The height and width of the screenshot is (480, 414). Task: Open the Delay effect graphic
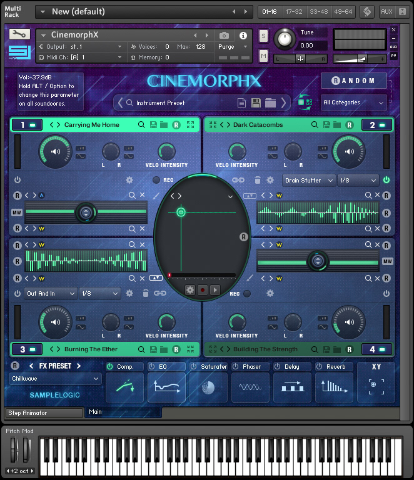tap(293, 387)
